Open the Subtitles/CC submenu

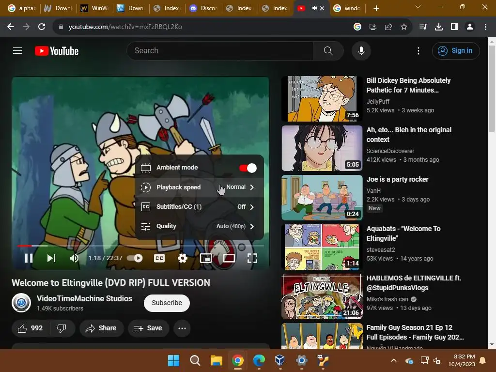tap(199, 207)
